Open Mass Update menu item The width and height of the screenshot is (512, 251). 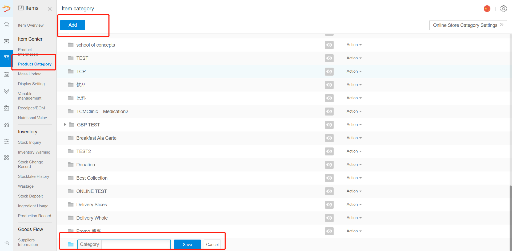30,74
